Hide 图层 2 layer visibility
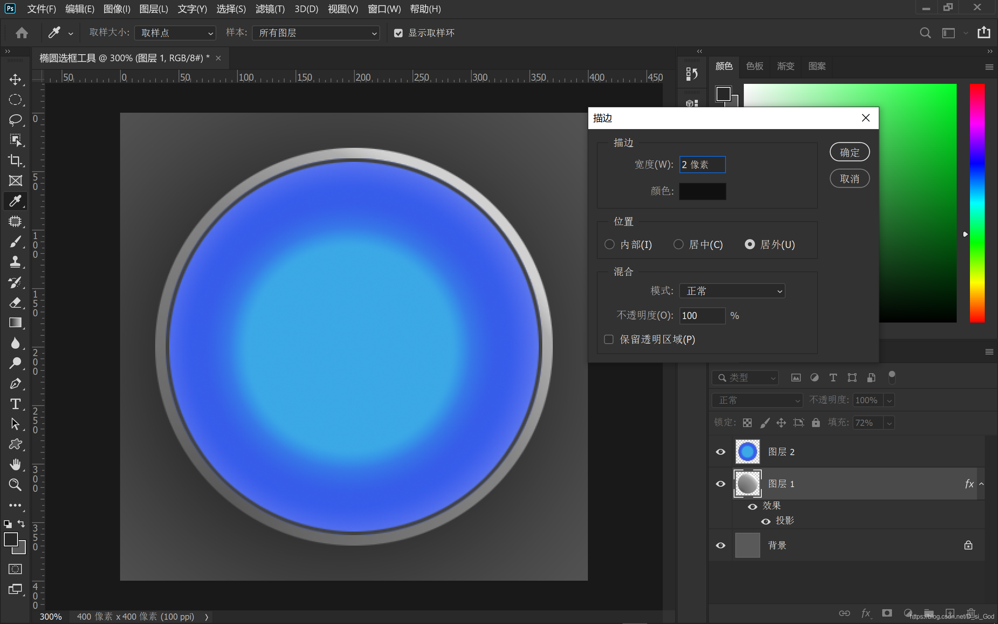 [x=720, y=452]
